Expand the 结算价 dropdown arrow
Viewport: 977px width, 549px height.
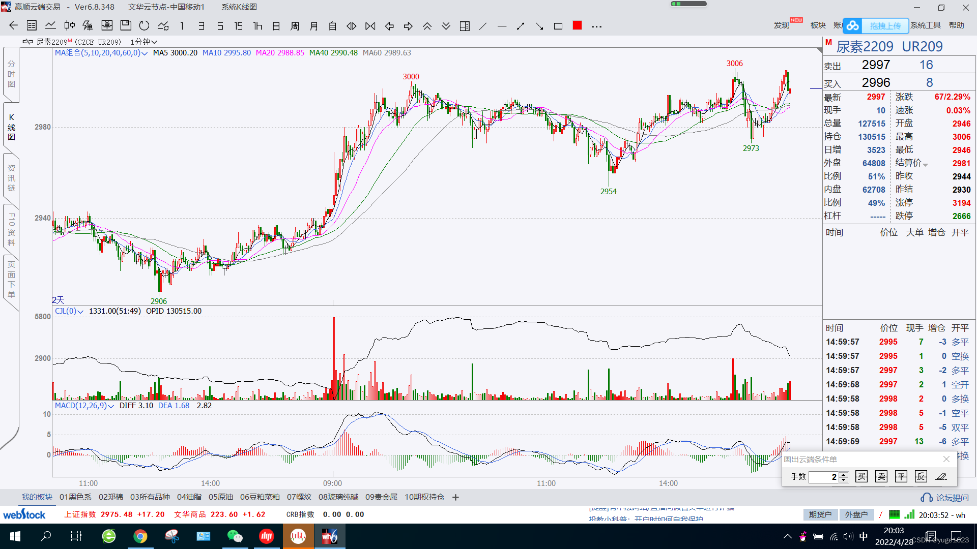click(925, 165)
